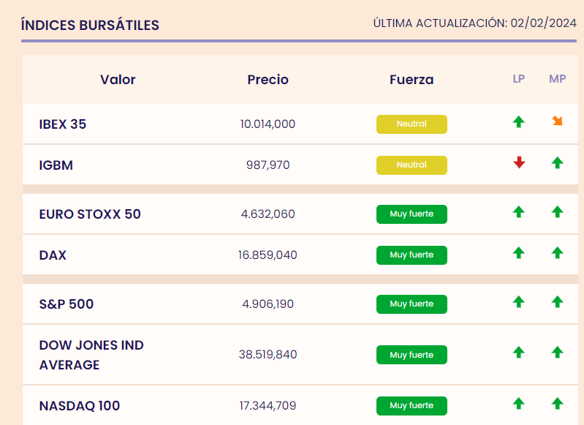Image resolution: width=584 pixels, height=425 pixels.
Task: Click IGBM red down LP arrow
Action: 519,162
